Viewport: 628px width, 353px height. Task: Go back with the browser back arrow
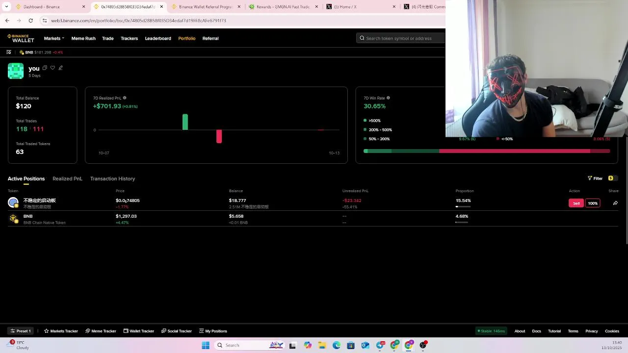pos(7,21)
